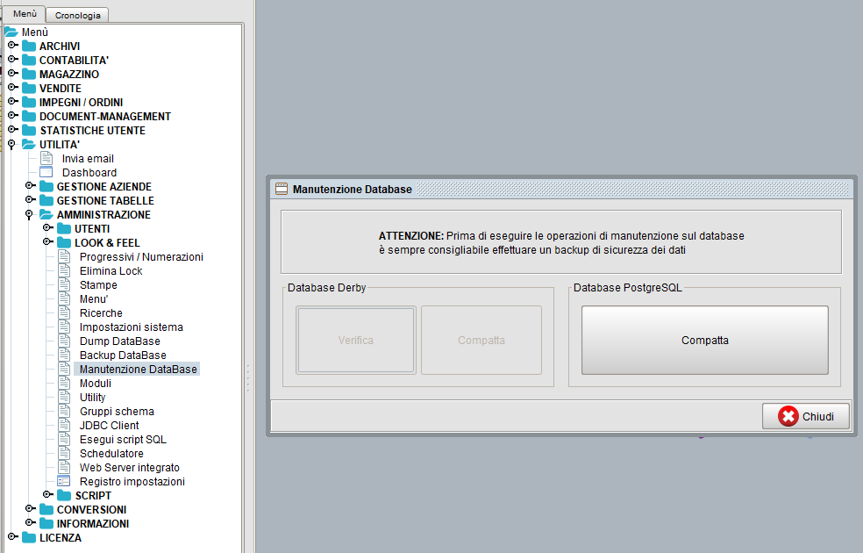This screenshot has width=863, height=553.
Task: Expand the LICENZA tree node
Action: (12, 536)
